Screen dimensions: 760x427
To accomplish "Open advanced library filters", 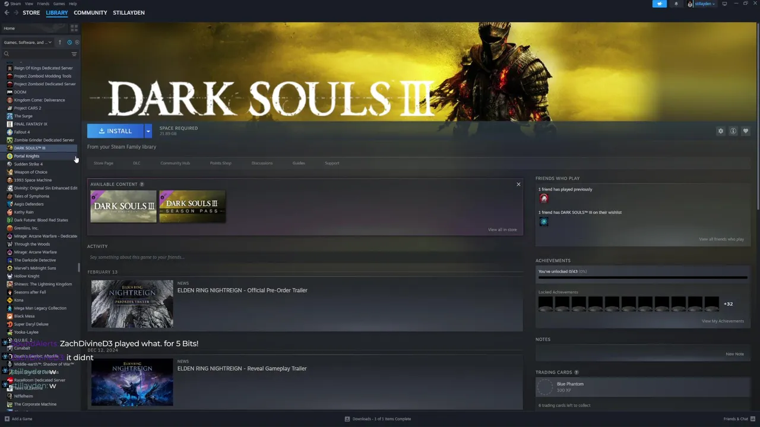I will pyautogui.click(x=74, y=54).
